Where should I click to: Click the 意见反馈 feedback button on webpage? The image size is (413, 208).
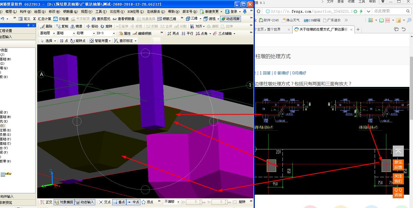pyautogui.click(x=398, y=165)
